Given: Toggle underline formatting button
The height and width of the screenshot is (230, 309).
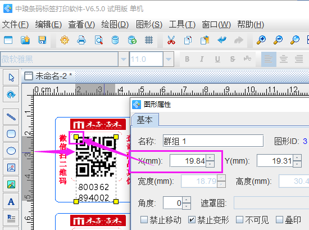Looking at the screenshot, I should [217, 59].
